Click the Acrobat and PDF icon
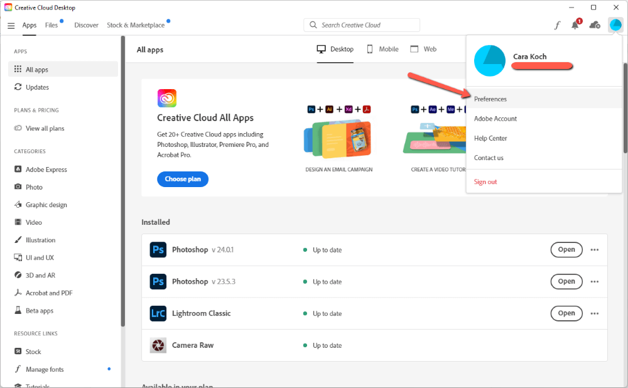628x388 pixels. click(x=18, y=293)
